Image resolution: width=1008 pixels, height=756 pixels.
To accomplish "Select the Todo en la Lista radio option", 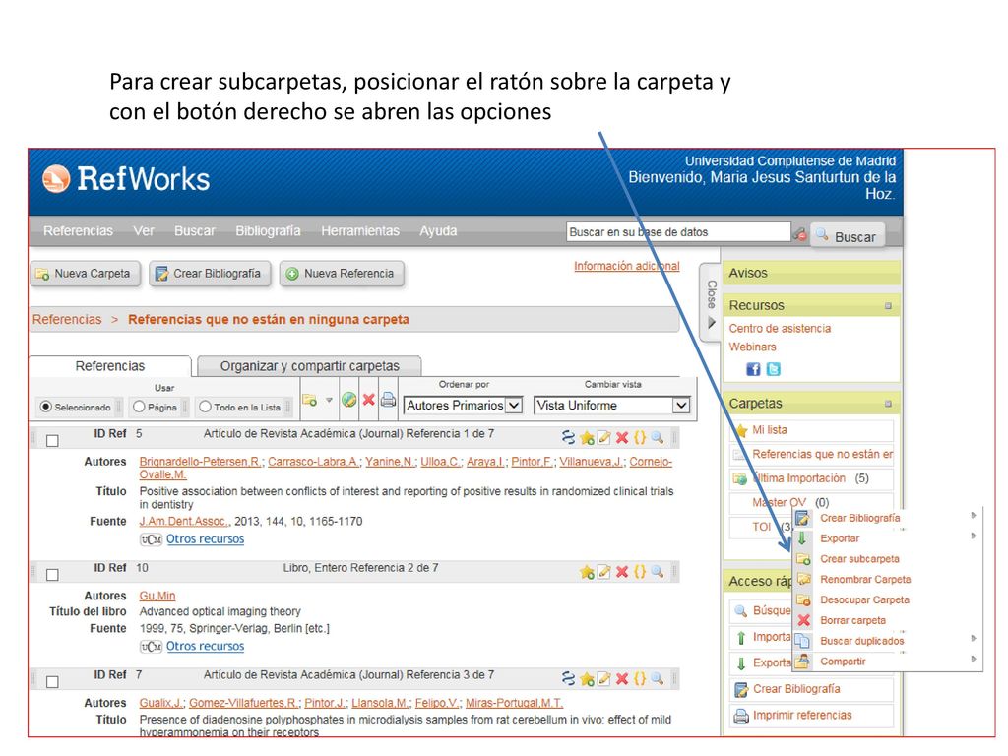I will pos(205,407).
